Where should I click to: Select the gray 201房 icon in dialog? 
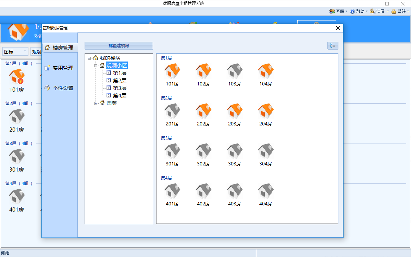pyautogui.click(x=172, y=111)
